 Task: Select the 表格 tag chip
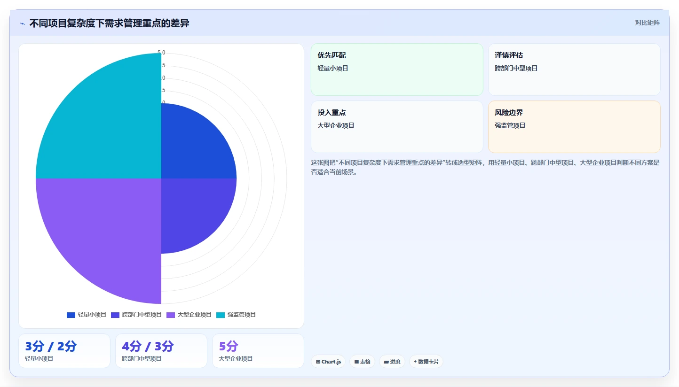(x=362, y=362)
